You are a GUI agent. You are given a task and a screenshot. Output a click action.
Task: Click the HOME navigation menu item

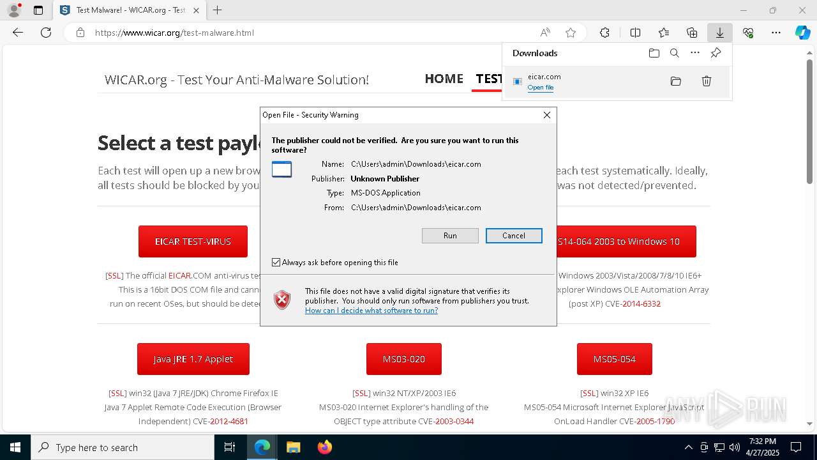[x=444, y=79]
